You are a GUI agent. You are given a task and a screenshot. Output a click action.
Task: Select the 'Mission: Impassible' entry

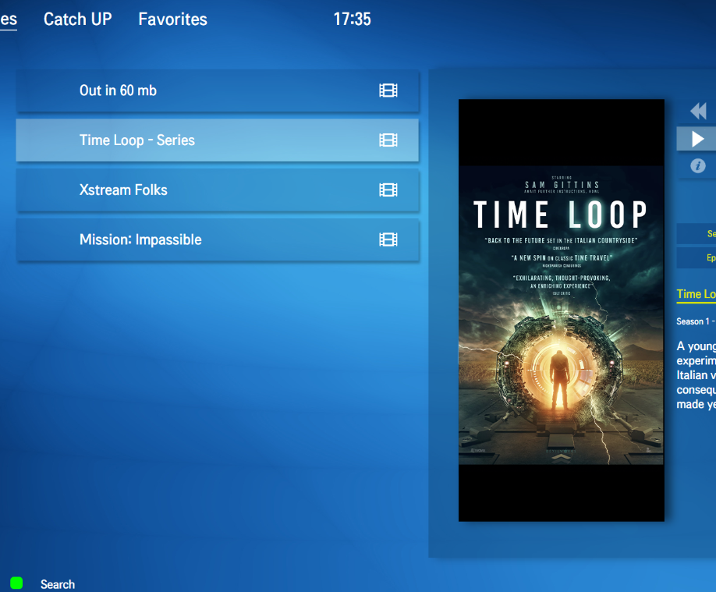[218, 239]
